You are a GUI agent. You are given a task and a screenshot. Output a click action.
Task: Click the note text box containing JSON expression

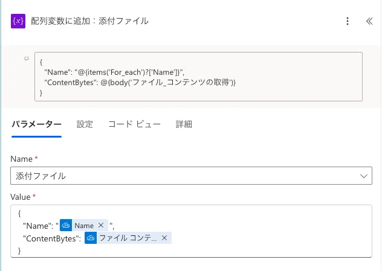198,77
